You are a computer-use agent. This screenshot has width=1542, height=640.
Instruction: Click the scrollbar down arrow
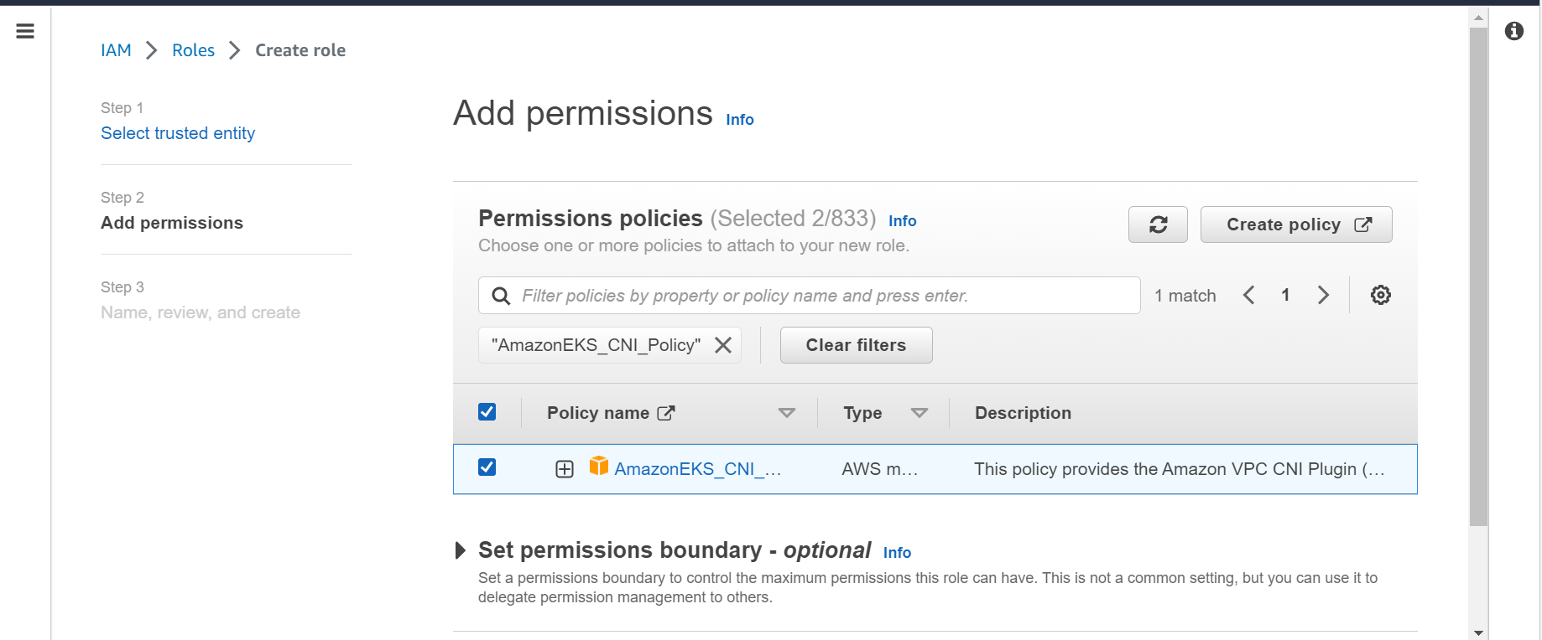tap(1478, 632)
